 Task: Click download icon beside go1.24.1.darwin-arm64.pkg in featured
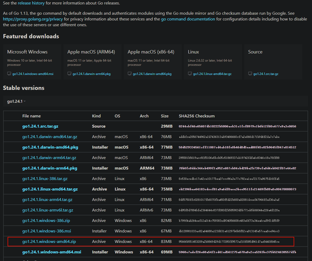point(69,74)
